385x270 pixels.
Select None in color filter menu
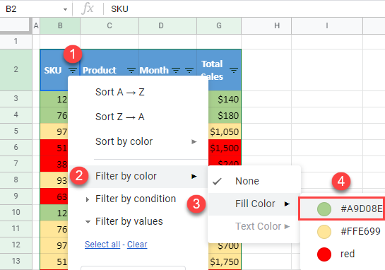click(254, 181)
